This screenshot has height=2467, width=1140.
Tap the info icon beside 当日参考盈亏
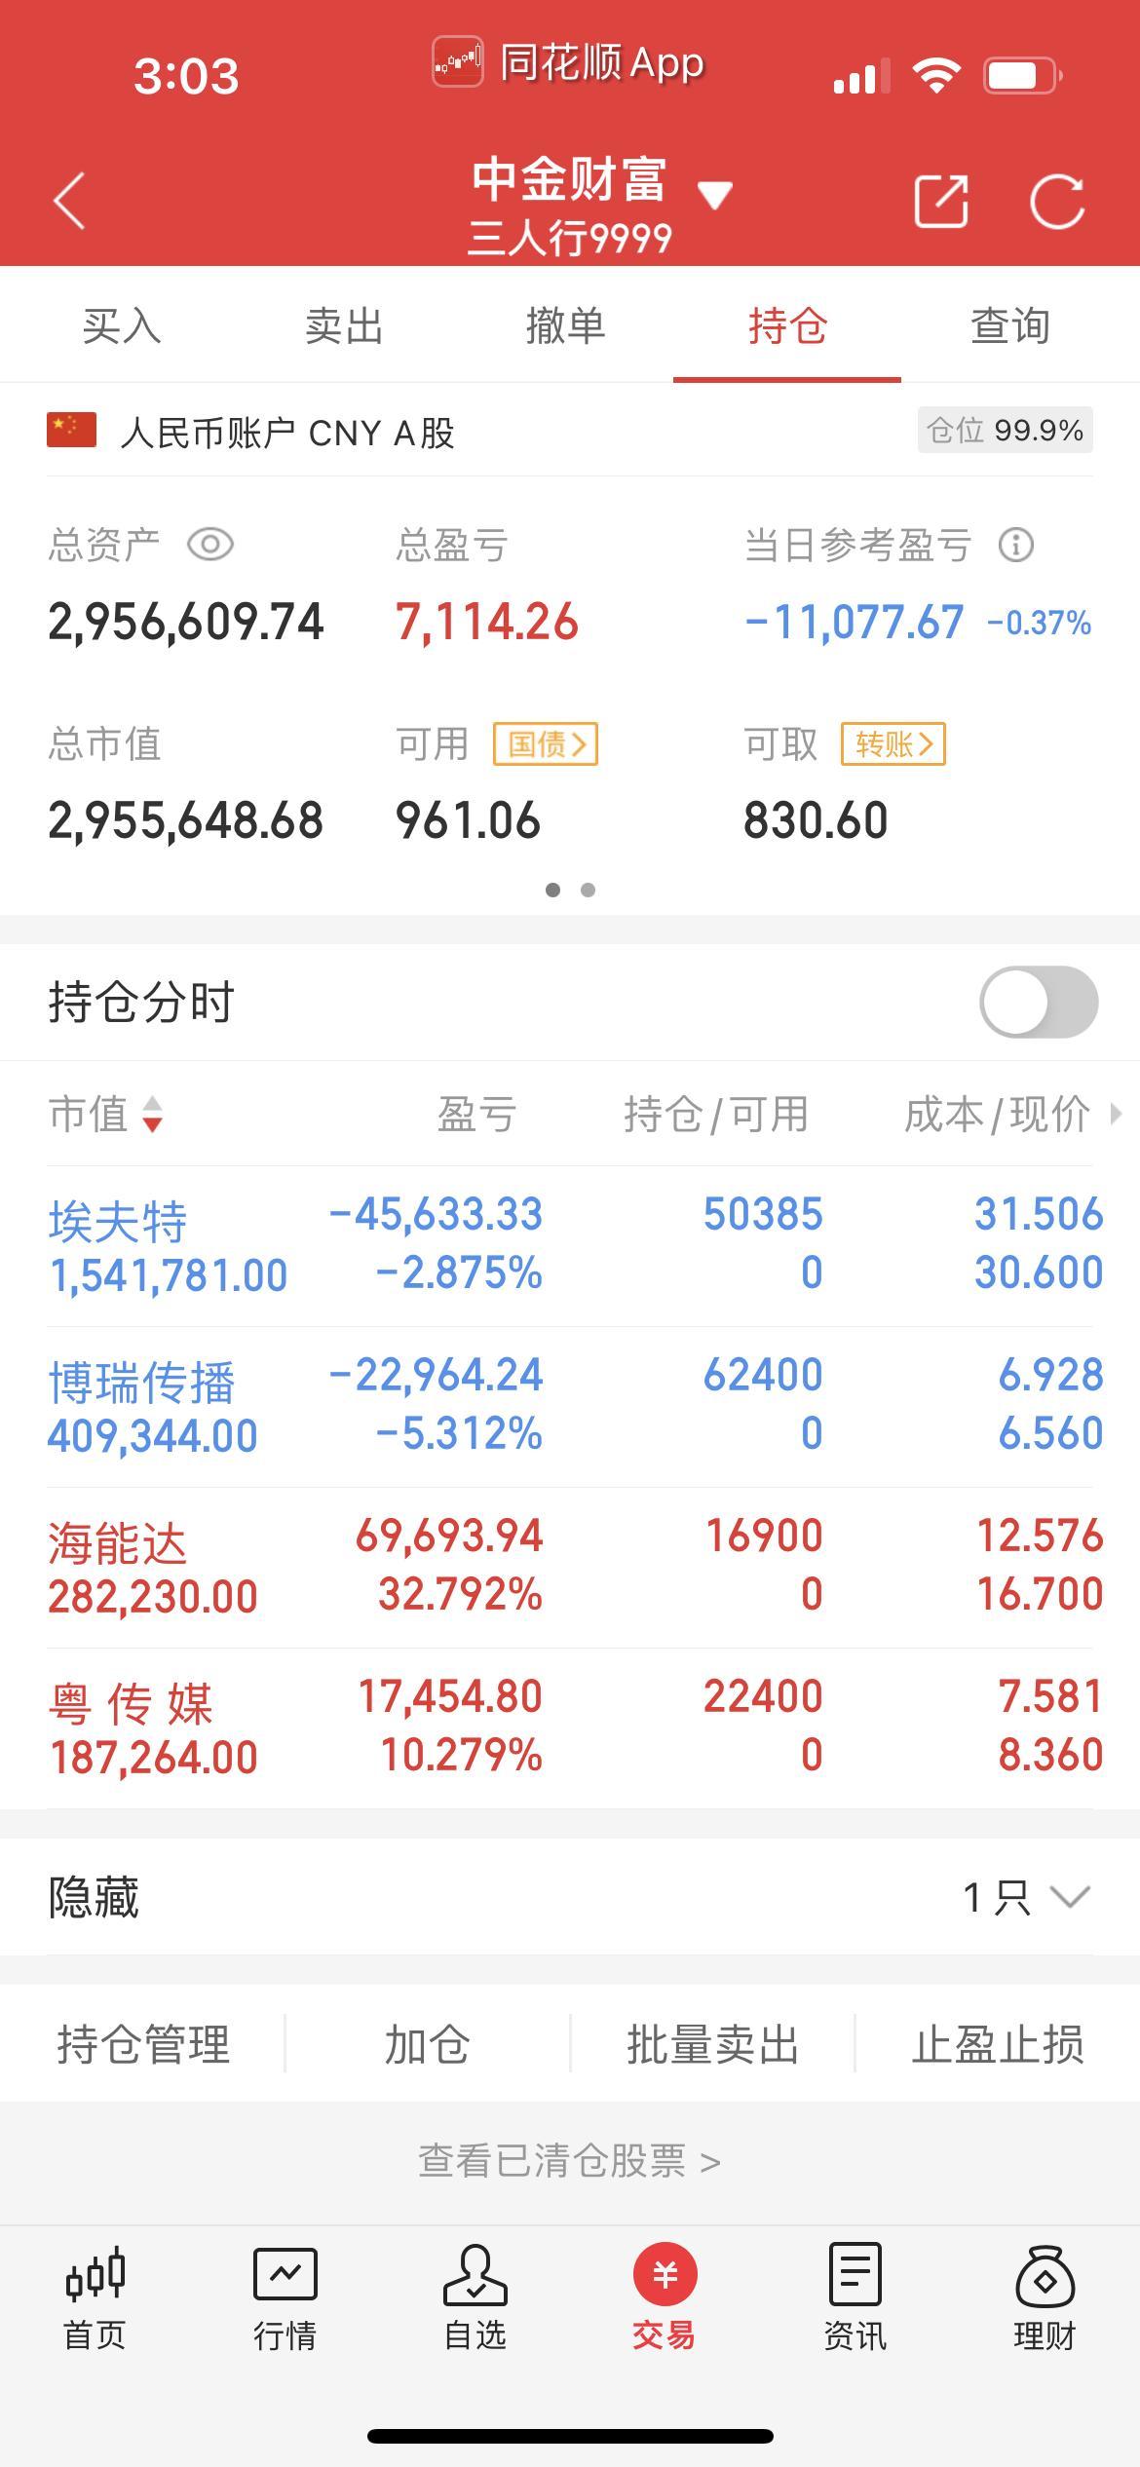click(x=1016, y=545)
